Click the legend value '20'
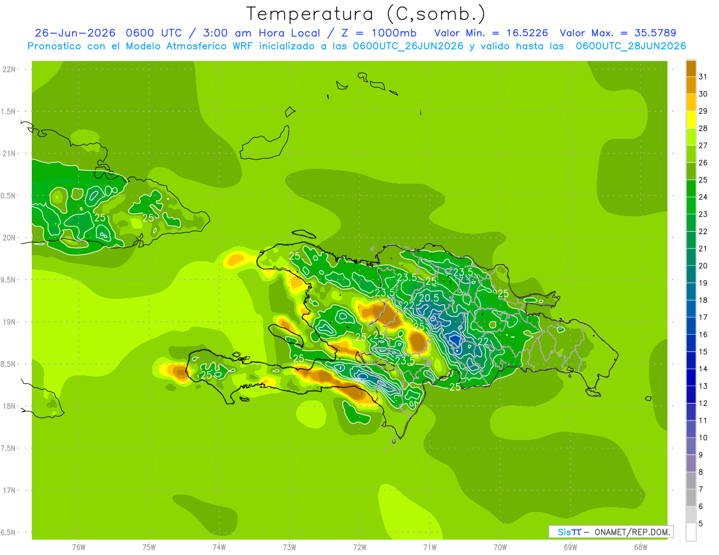Screen dimensions: 719x555 [703, 266]
